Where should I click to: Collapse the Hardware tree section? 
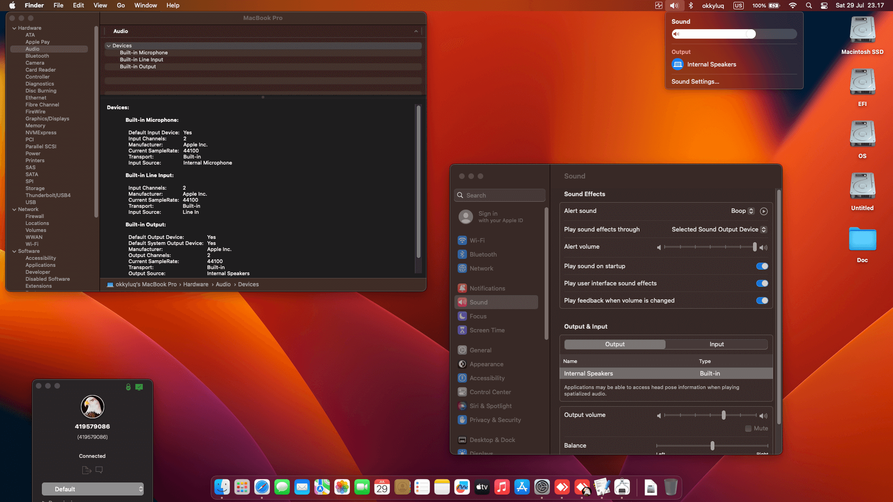pyautogui.click(x=14, y=28)
